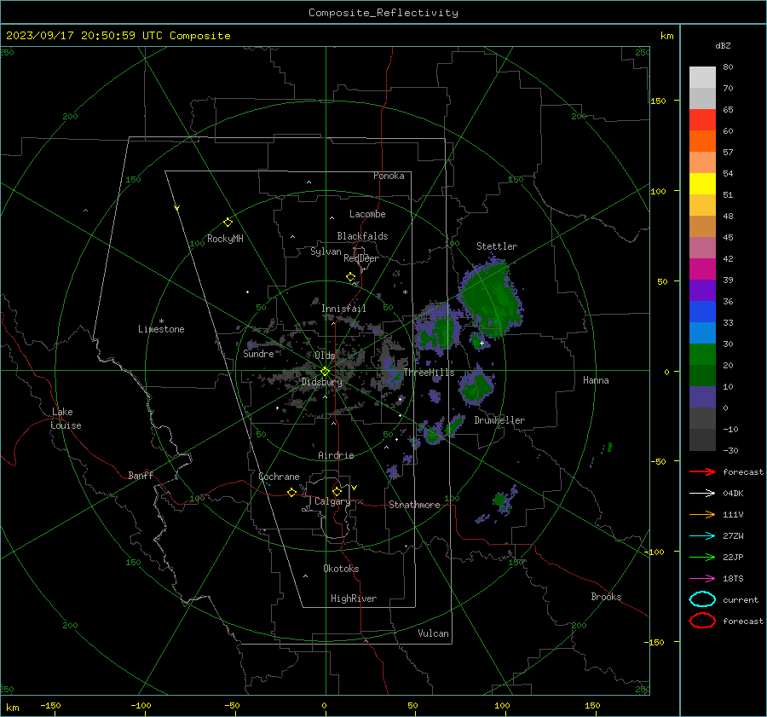Viewport: 767px width, 717px height.
Task: Click the red forecast arrow legend icon
Action: [x=702, y=471]
